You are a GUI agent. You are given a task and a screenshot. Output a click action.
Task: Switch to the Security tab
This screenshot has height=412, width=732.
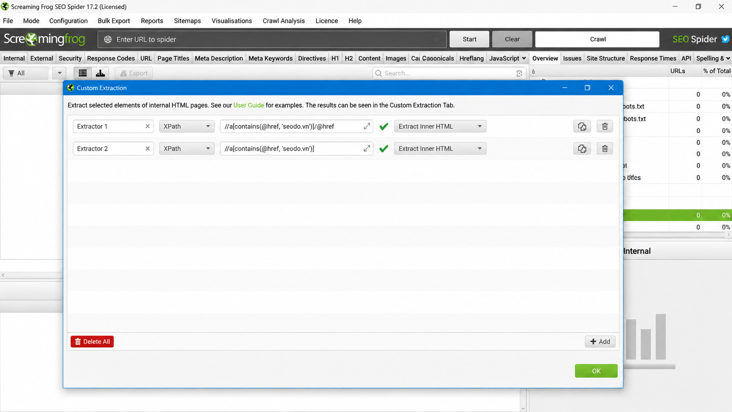pos(70,58)
